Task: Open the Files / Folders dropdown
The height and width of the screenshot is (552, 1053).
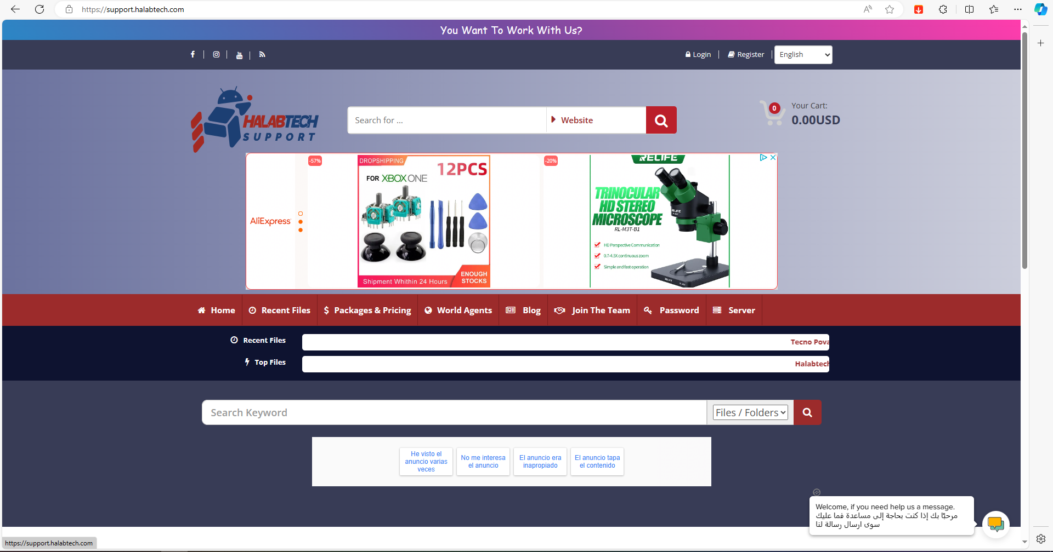Action: tap(750, 412)
